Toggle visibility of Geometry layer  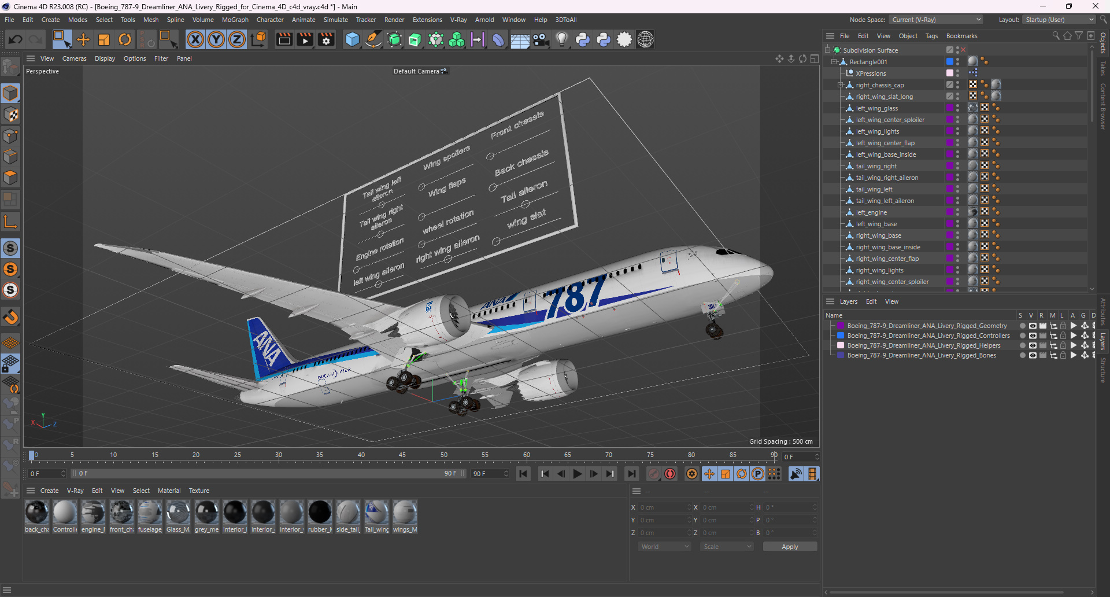(x=1033, y=326)
